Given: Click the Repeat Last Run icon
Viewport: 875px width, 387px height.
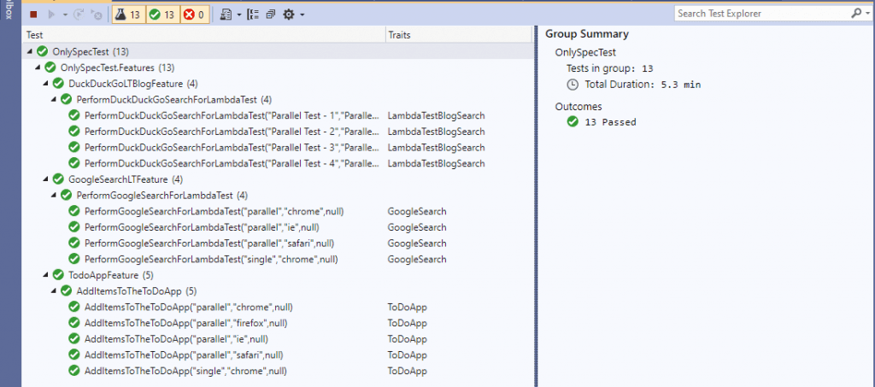Looking at the screenshot, I should coord(79,15).
